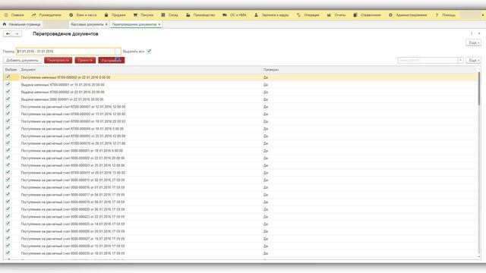This screenshot has height=273, width=486.
Task: Uncheck Поступление на расчетный счет 0000-000015 checkbox
Action: coord(8,180)
